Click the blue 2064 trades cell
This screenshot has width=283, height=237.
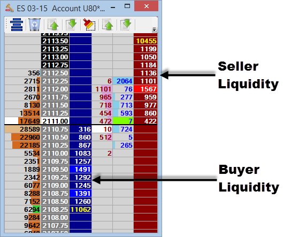(x=123, y=81)
